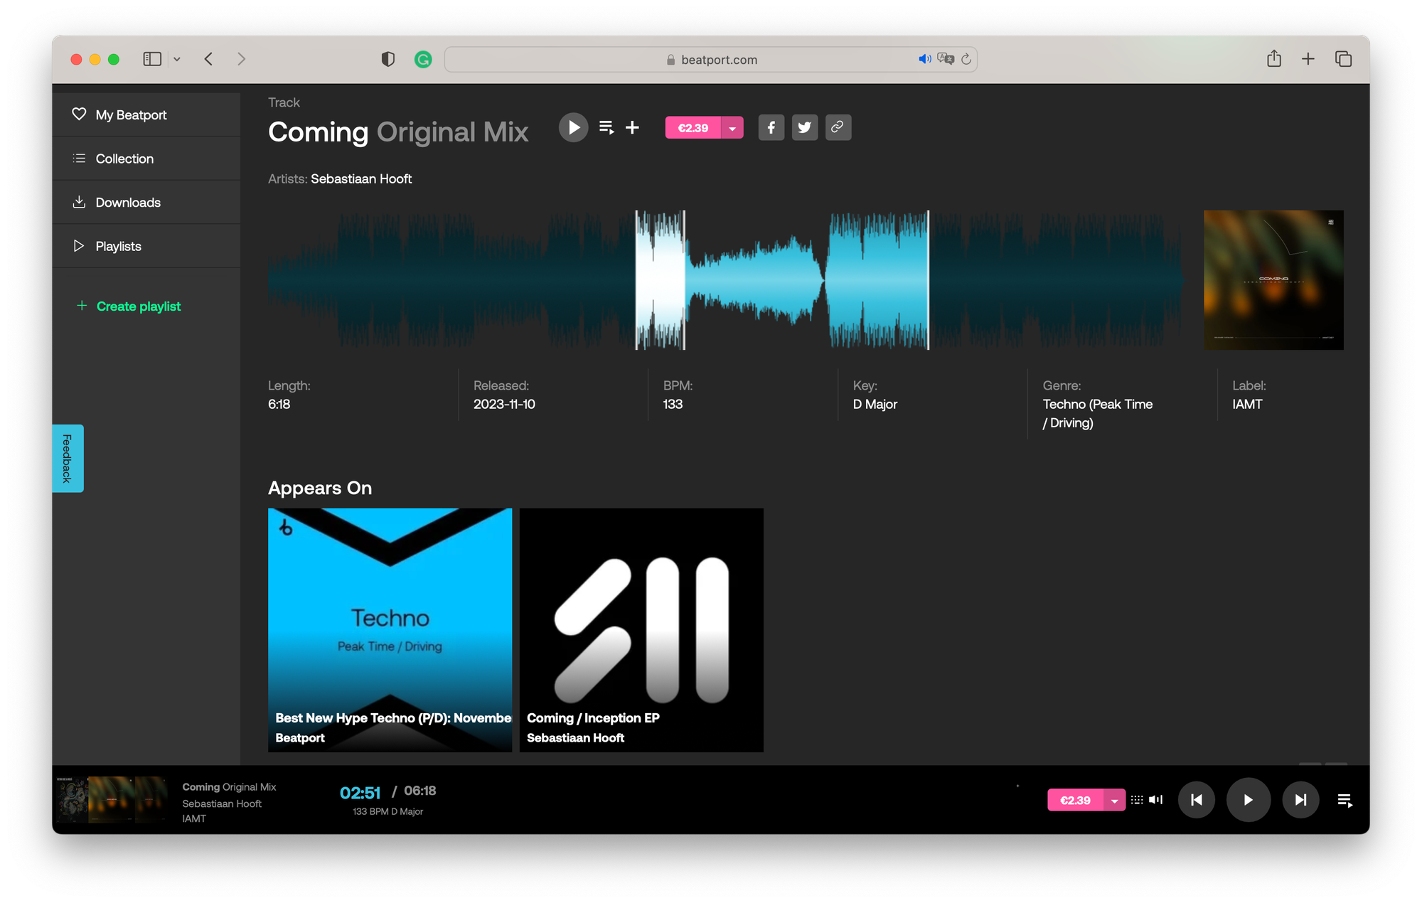
Task: Click IAMT label in player bar
Action: (x=194, y=818)
